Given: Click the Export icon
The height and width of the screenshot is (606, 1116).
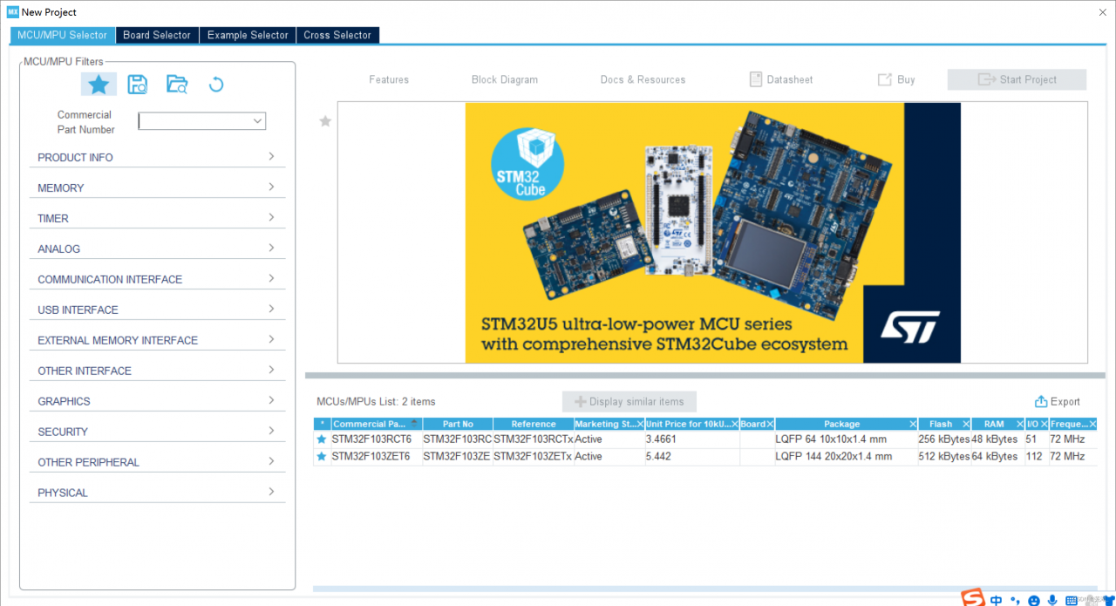Looking at the screenshot, I should (x=1040, y=401).
